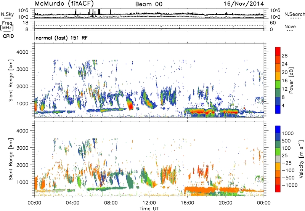Viewport: 305px width, 211px height.
Task: Click the blue 1000 velocity swatch
Action: click(x=278, y=129)
